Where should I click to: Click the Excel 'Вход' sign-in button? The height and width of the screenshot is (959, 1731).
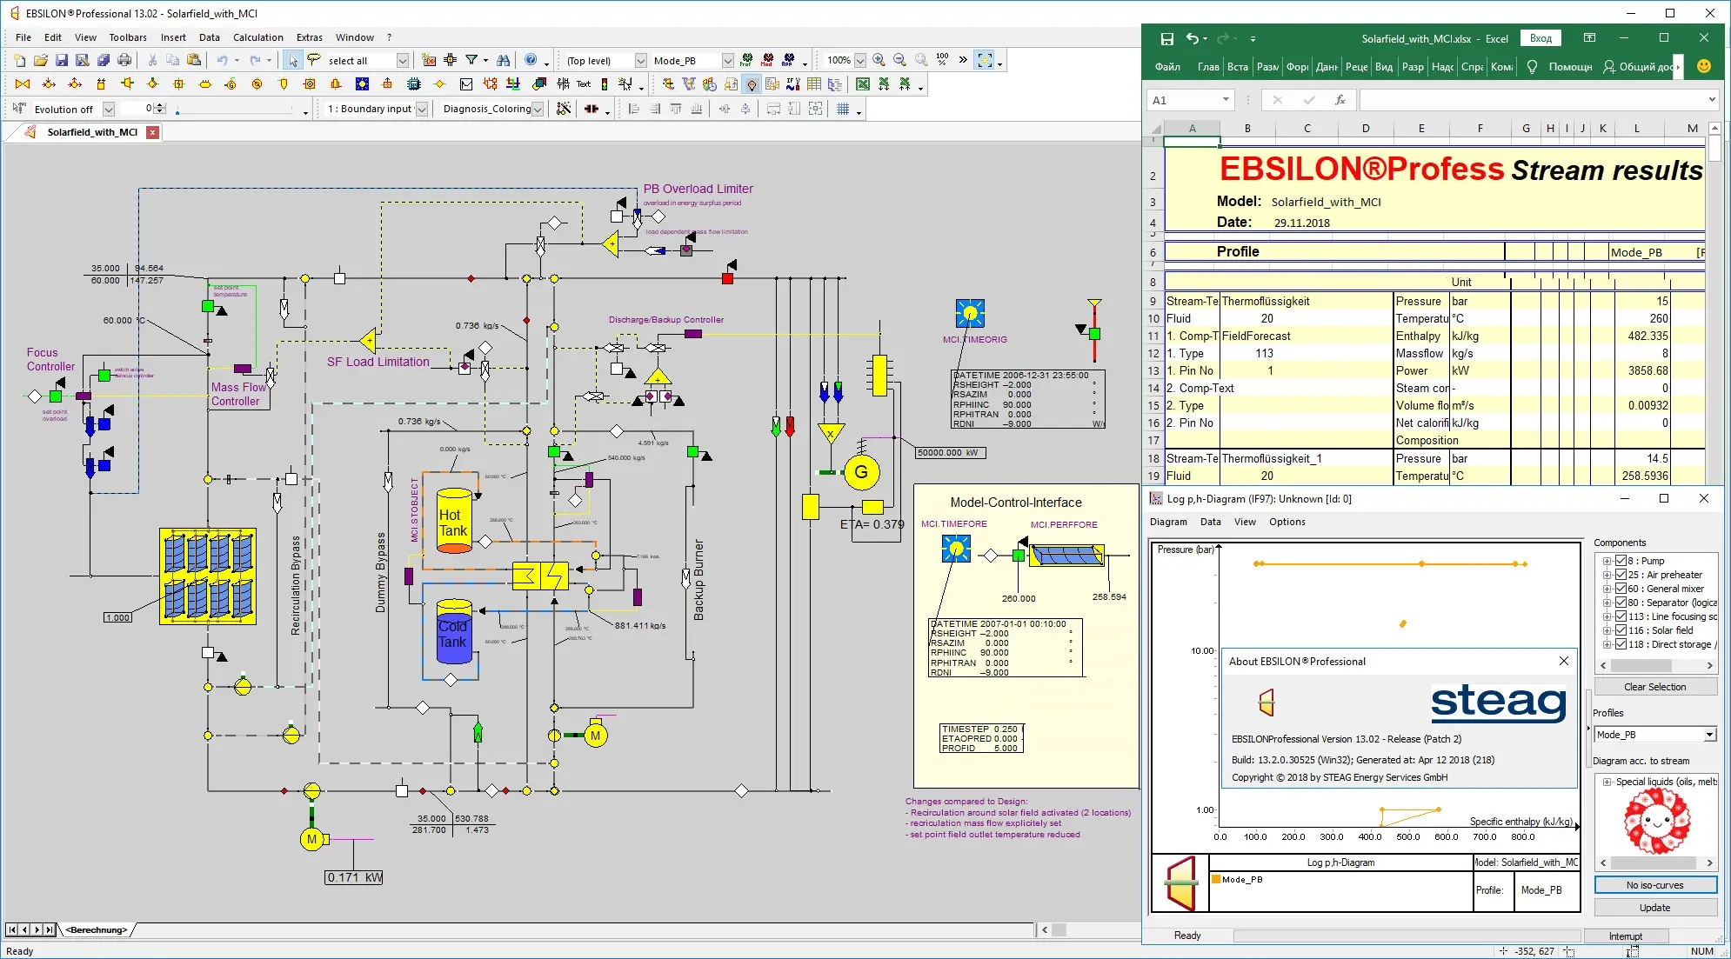pos(1541,38)
